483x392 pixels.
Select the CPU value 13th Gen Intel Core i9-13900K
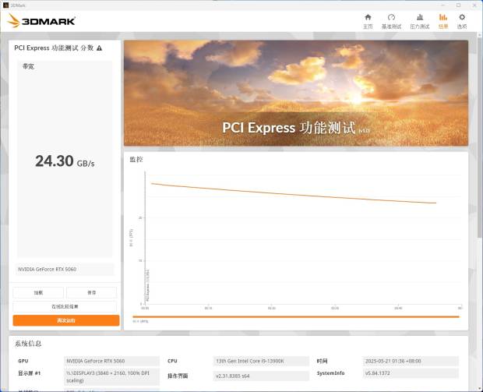[261, 361]
